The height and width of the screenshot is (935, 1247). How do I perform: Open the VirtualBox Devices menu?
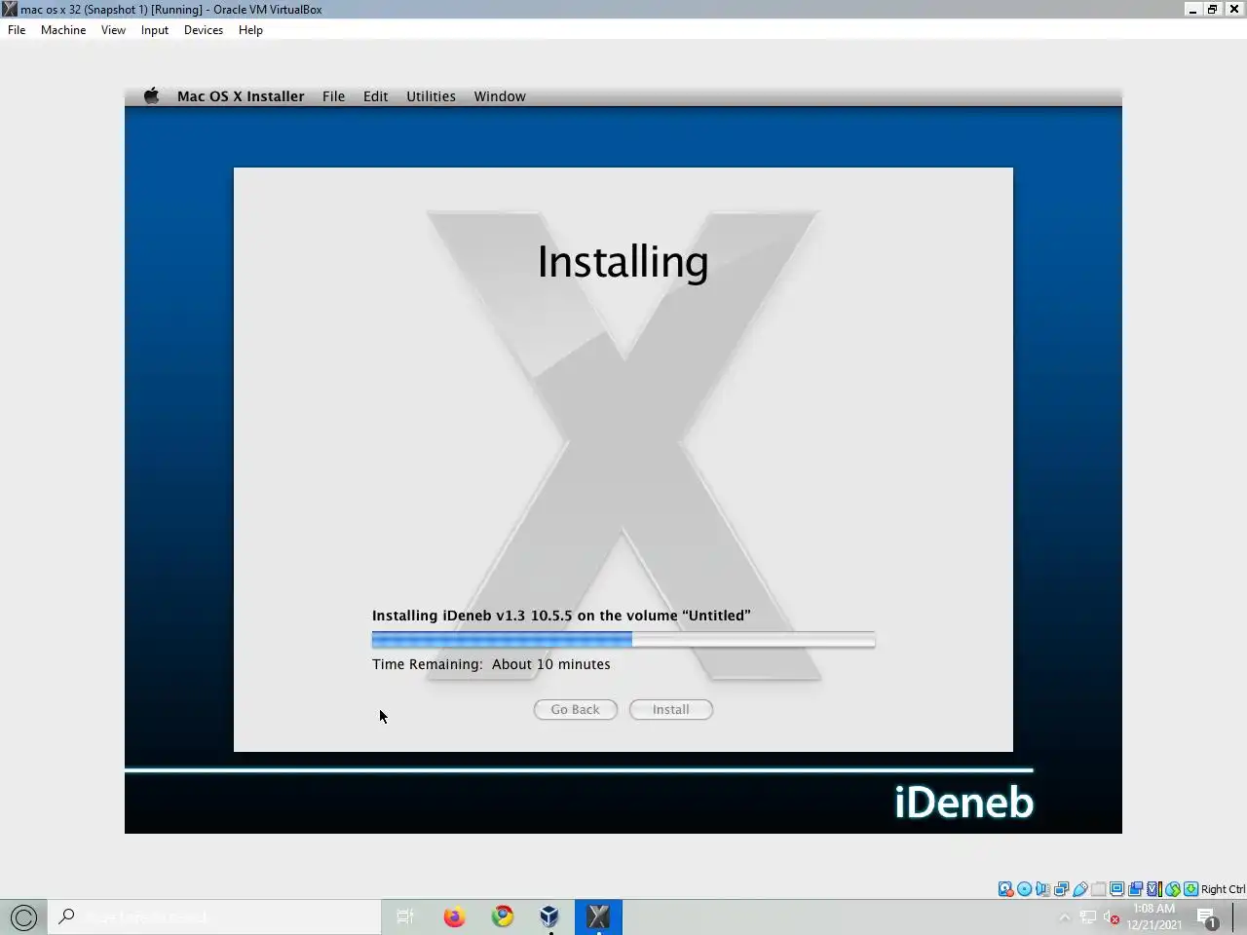204,30
